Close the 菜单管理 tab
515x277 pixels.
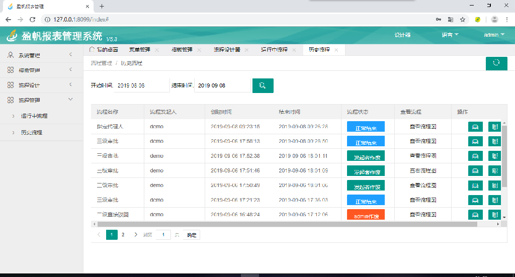[157, 50]
